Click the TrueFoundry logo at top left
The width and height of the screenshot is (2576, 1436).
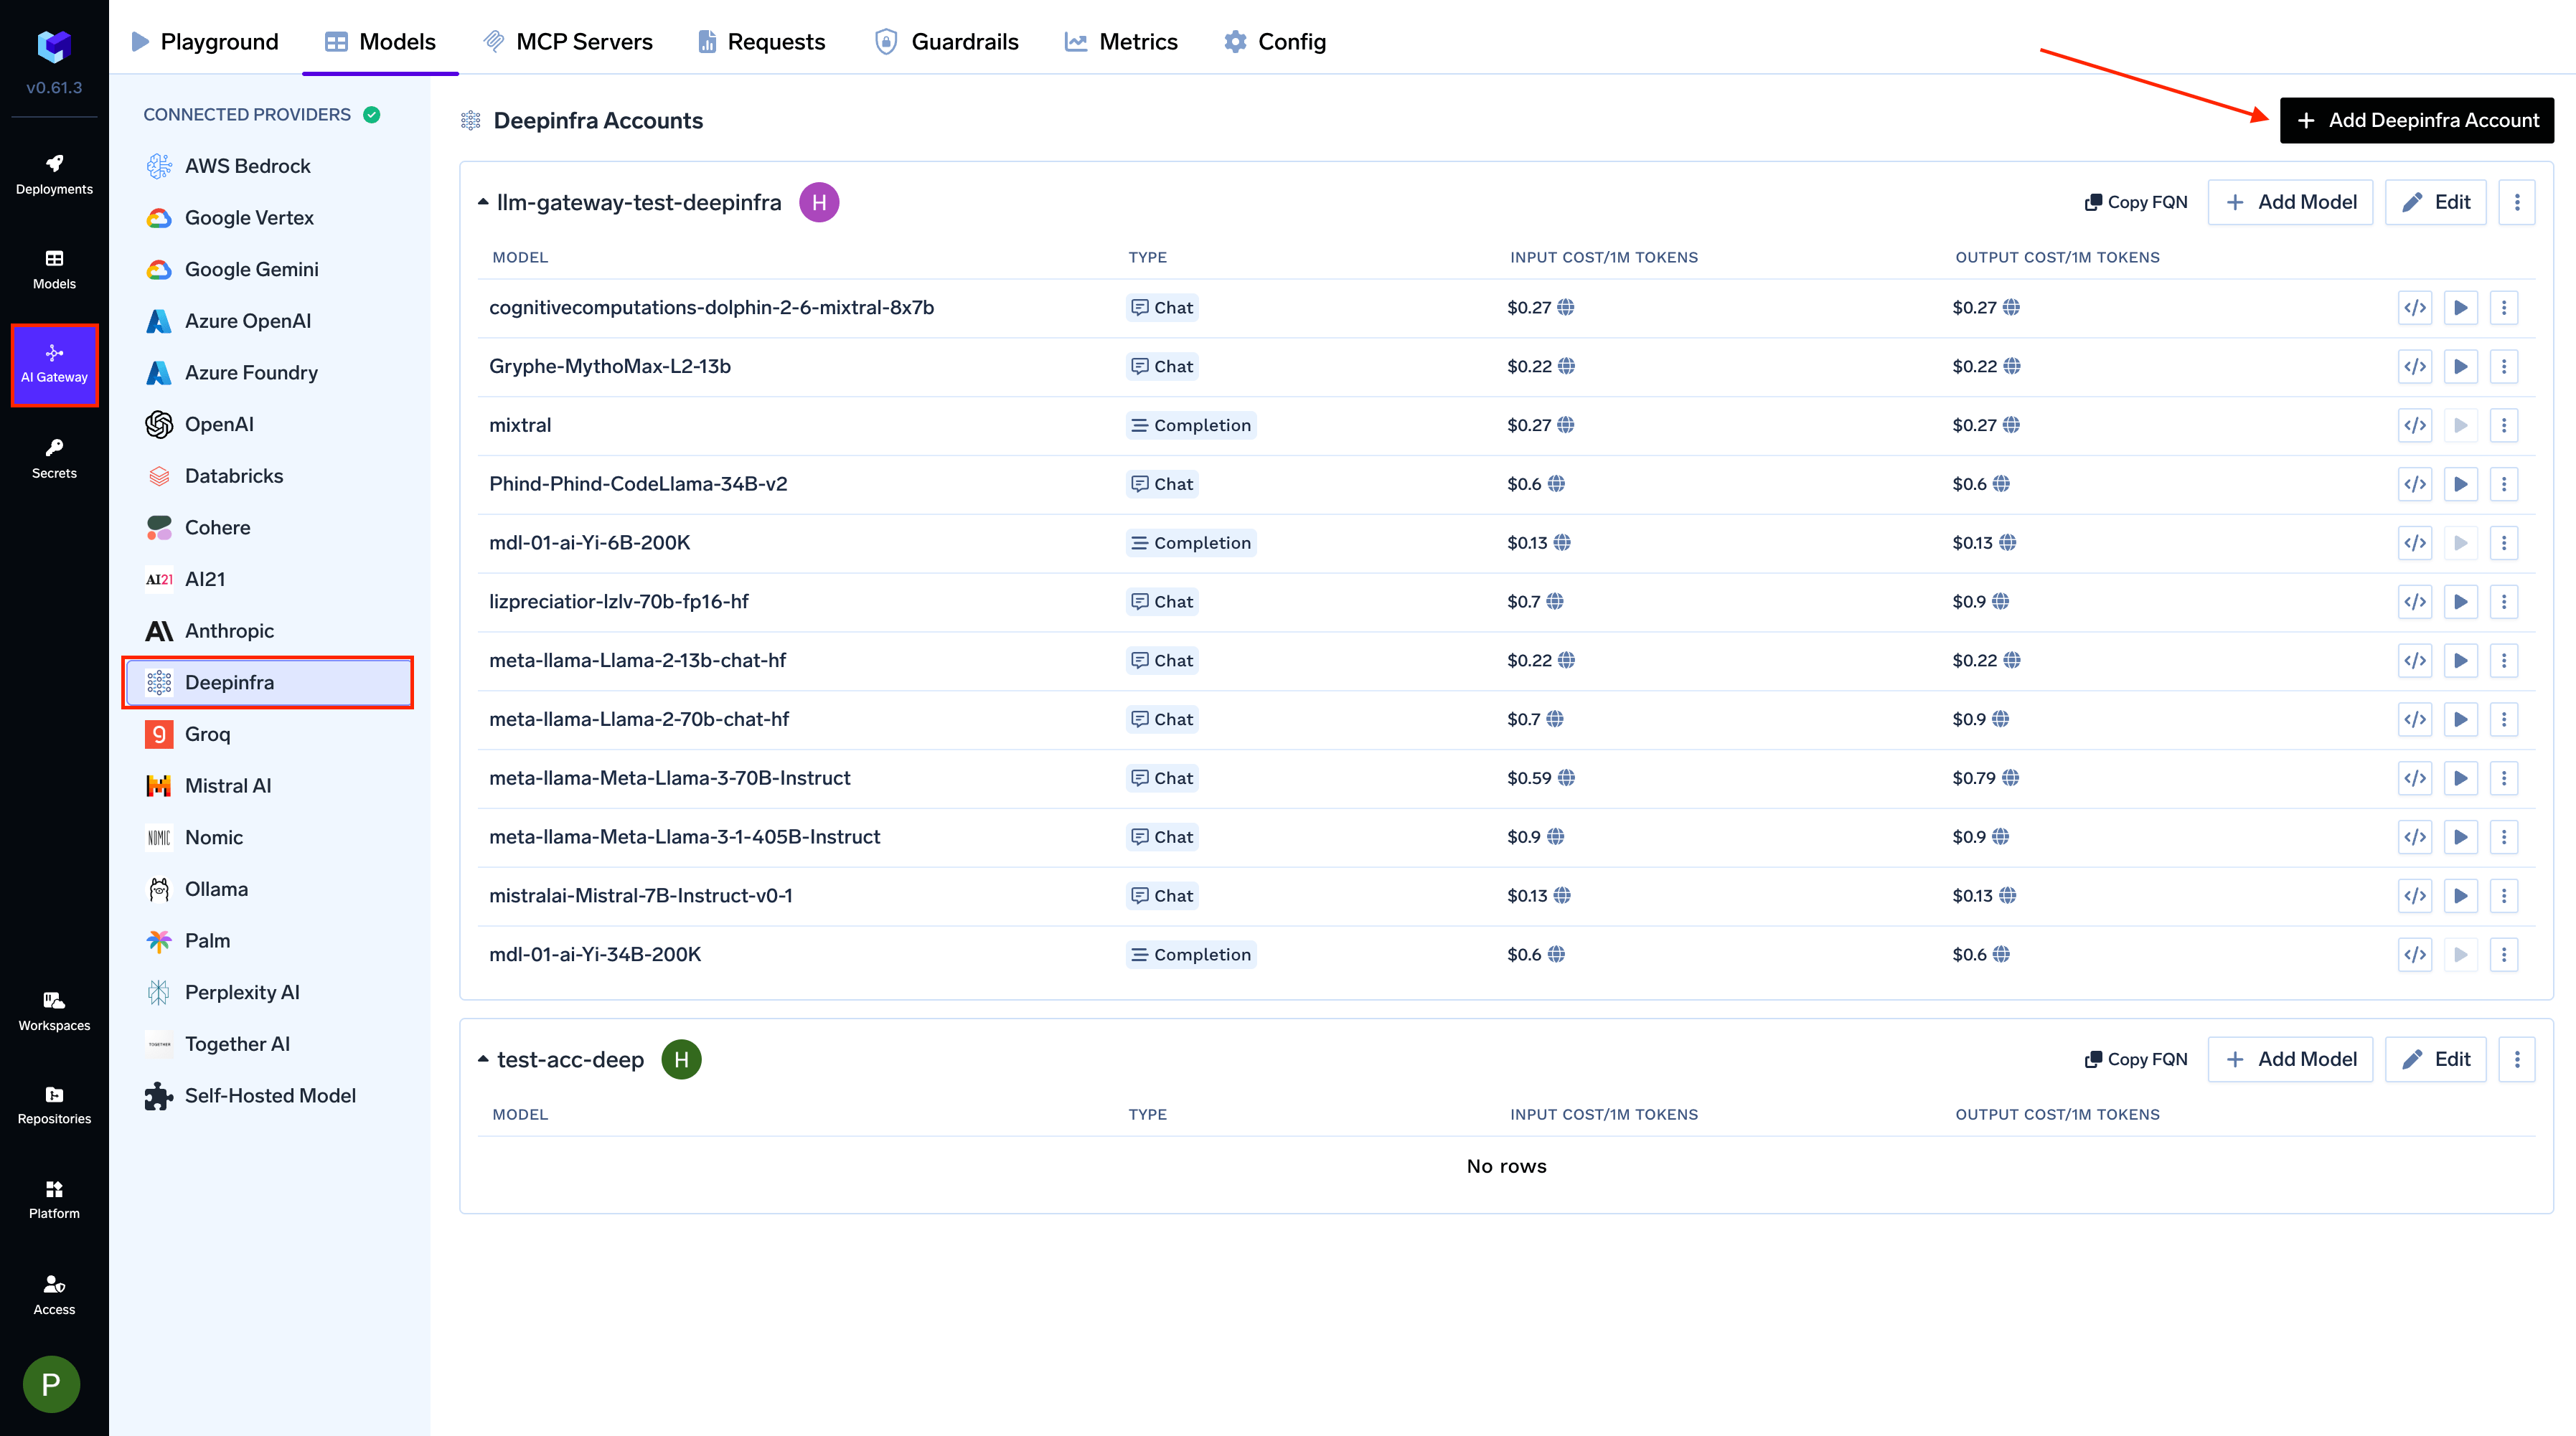pos(54,46)
